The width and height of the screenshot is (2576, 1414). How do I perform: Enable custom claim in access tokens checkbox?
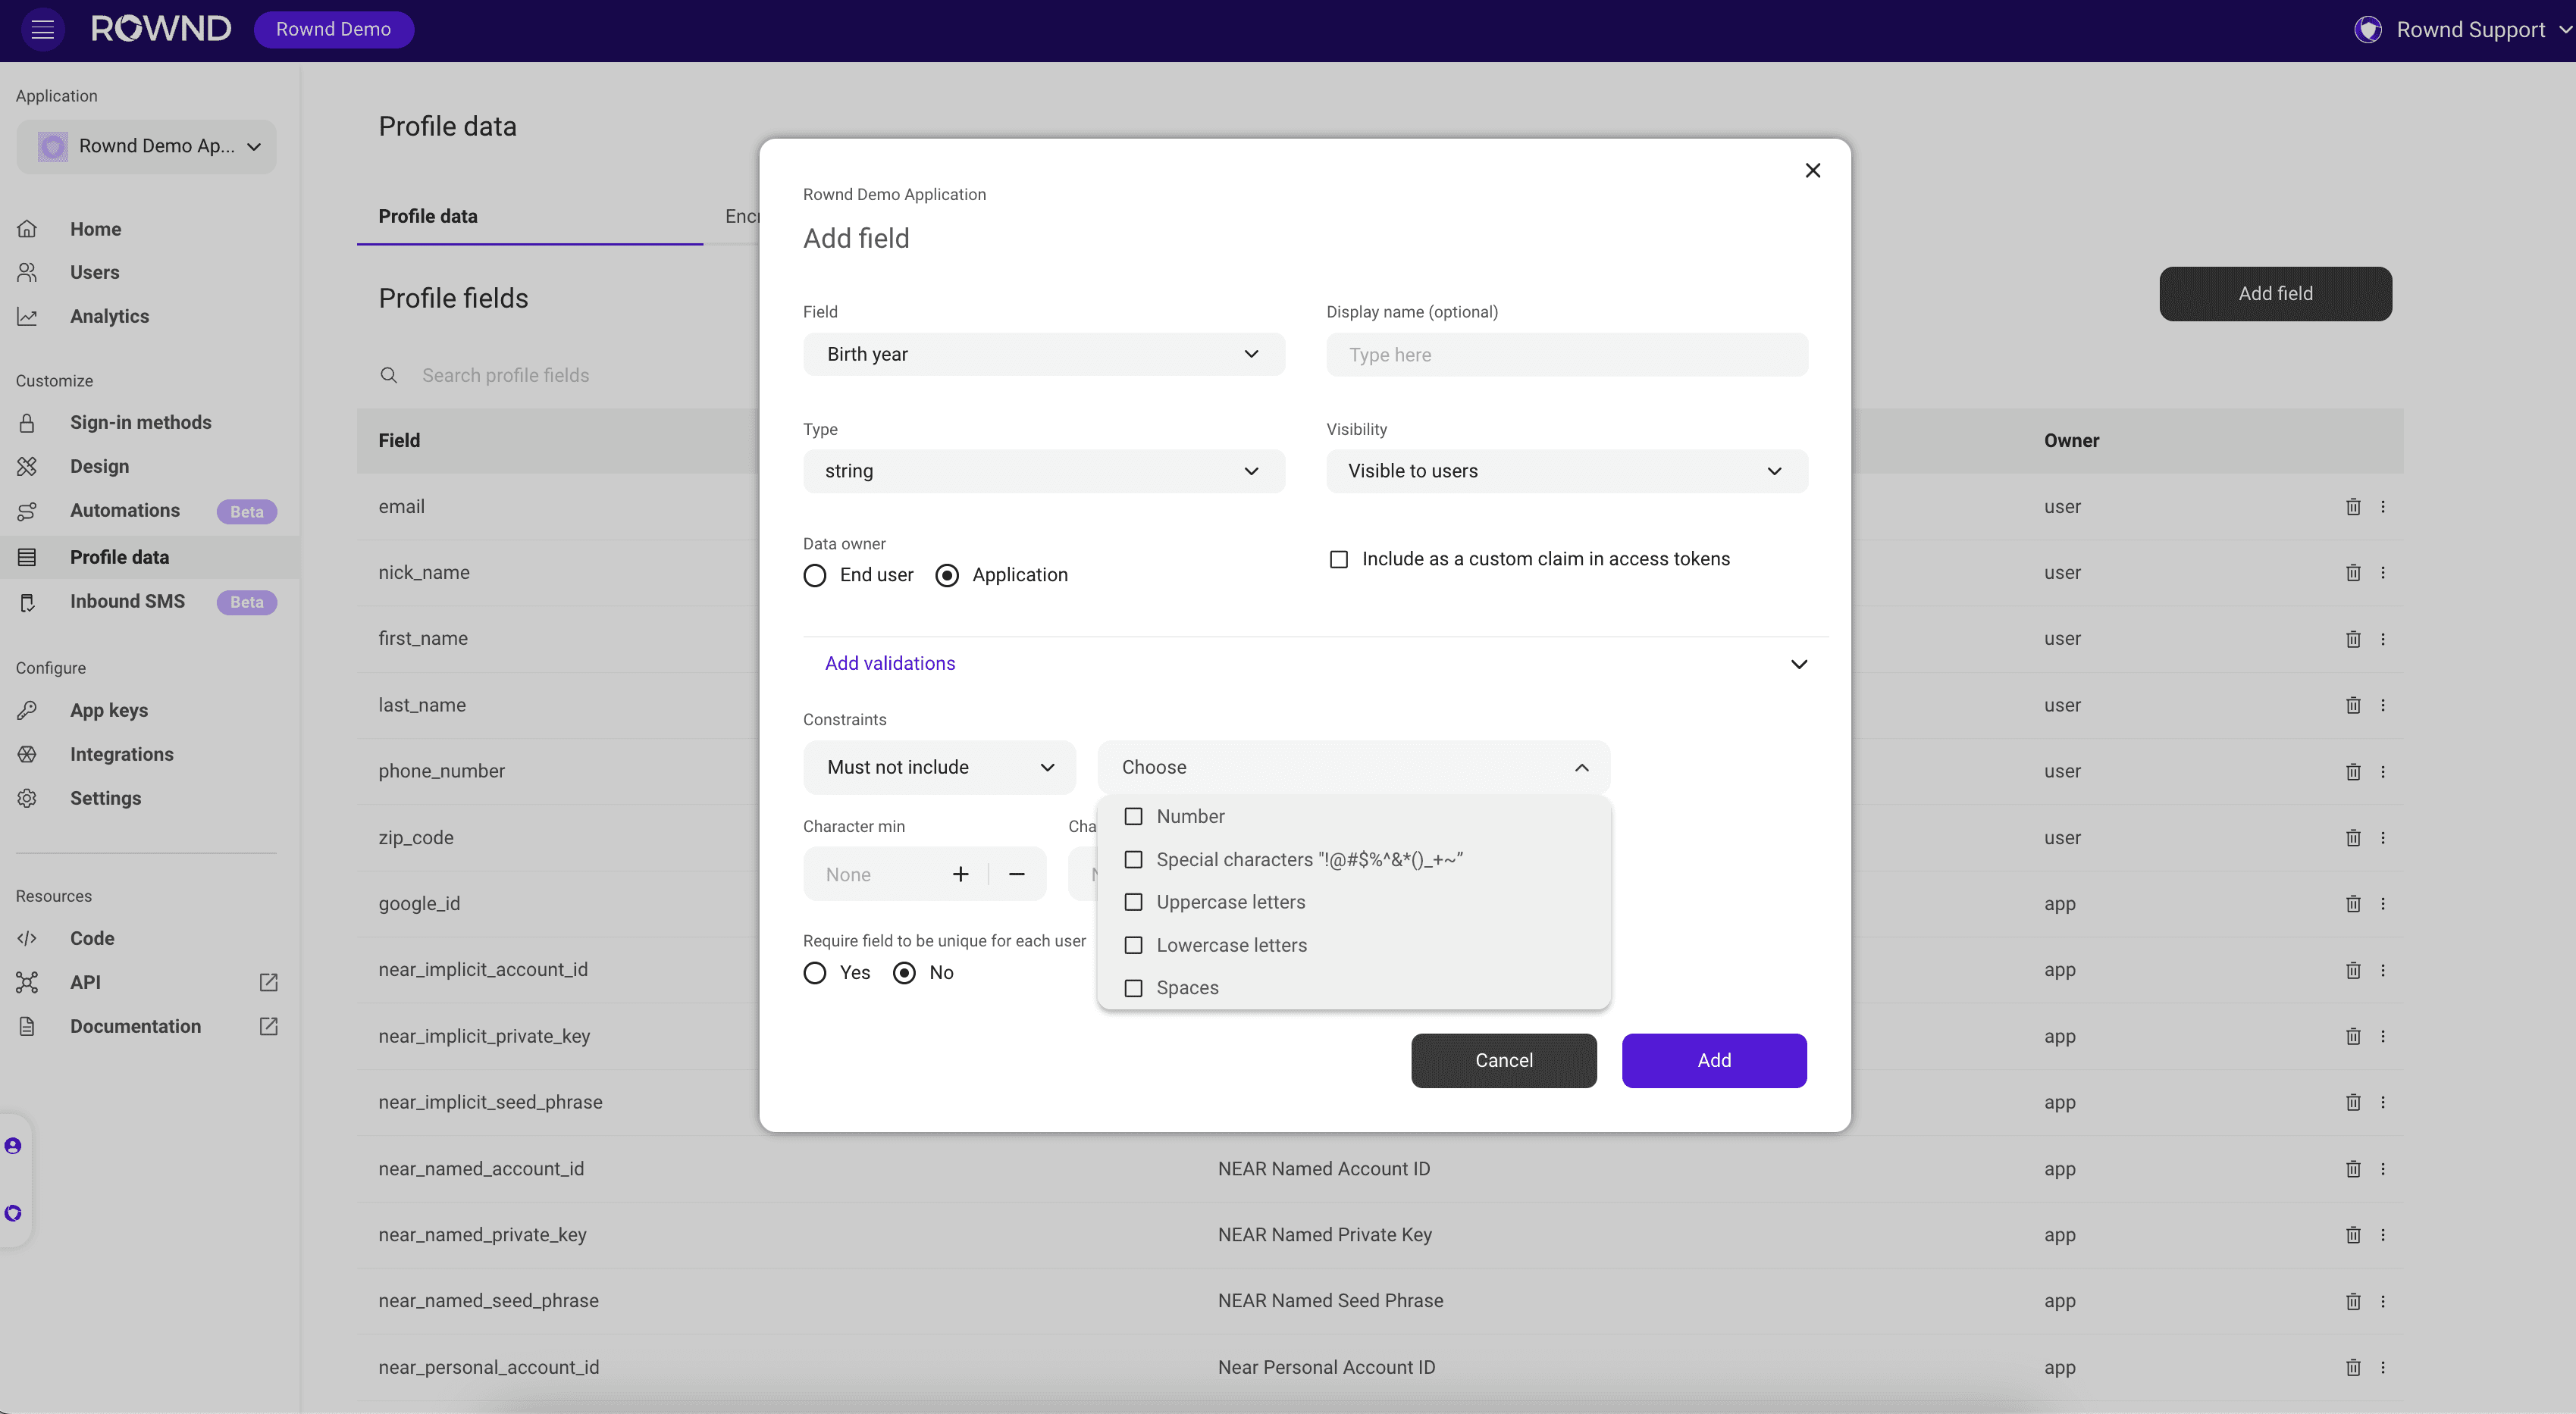(x=1338, y=559)
